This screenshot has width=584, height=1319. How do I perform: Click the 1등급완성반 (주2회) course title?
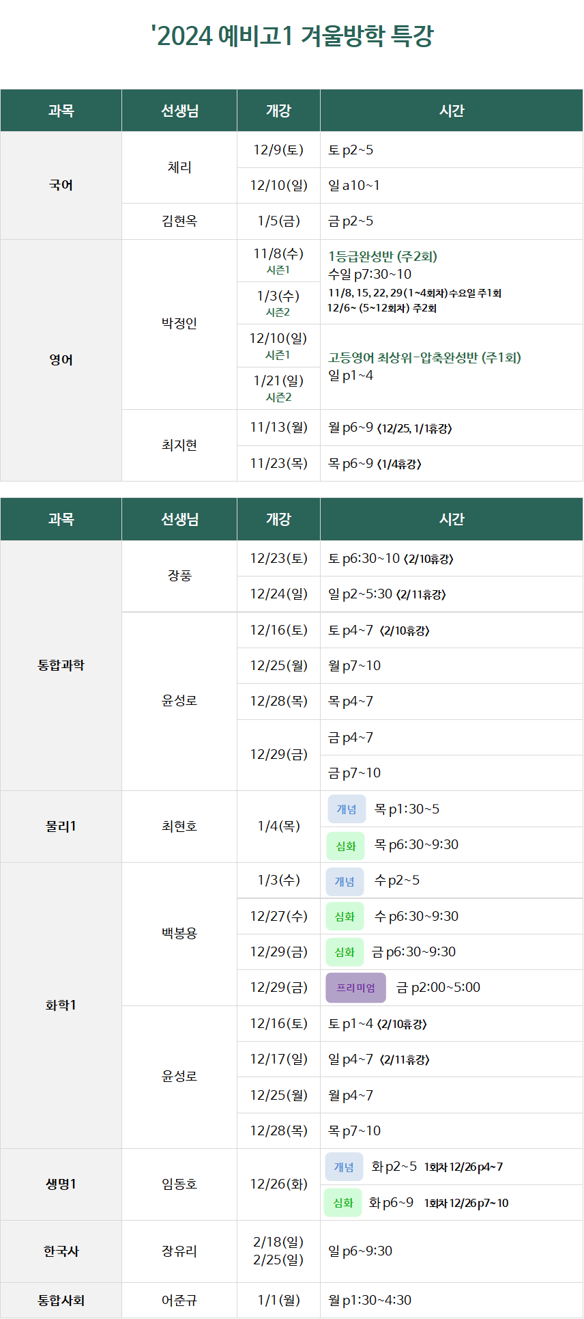pos(383,257)
